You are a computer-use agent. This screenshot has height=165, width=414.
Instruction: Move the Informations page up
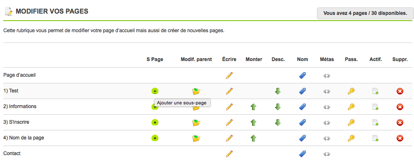(254, 107)
